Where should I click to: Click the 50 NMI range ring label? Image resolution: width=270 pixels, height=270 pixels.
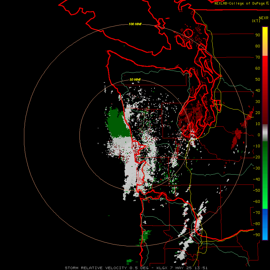pos(135,79)
